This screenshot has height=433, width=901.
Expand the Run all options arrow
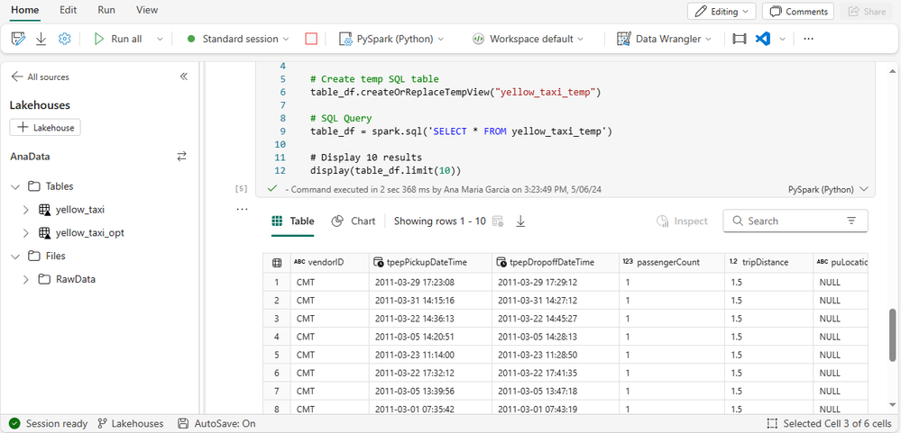tap(160, 39)
